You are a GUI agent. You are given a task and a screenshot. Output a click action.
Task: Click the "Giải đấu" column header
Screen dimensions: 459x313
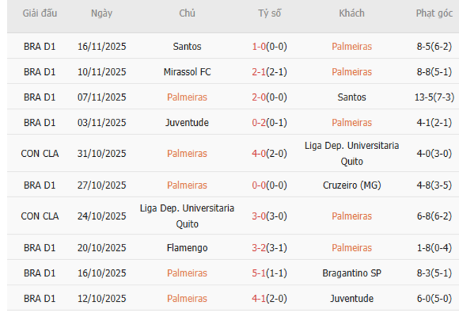coord(40,13)
